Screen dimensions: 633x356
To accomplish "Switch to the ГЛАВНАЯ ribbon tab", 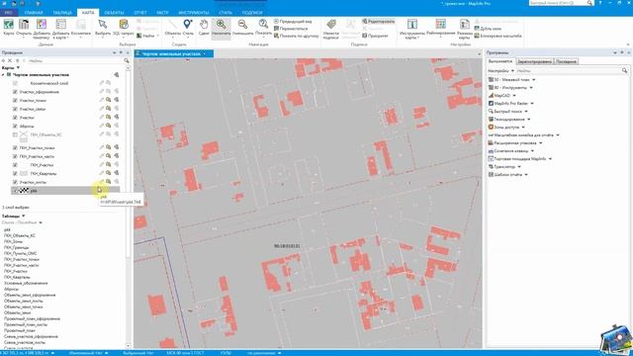I will (x=34, y=13).
